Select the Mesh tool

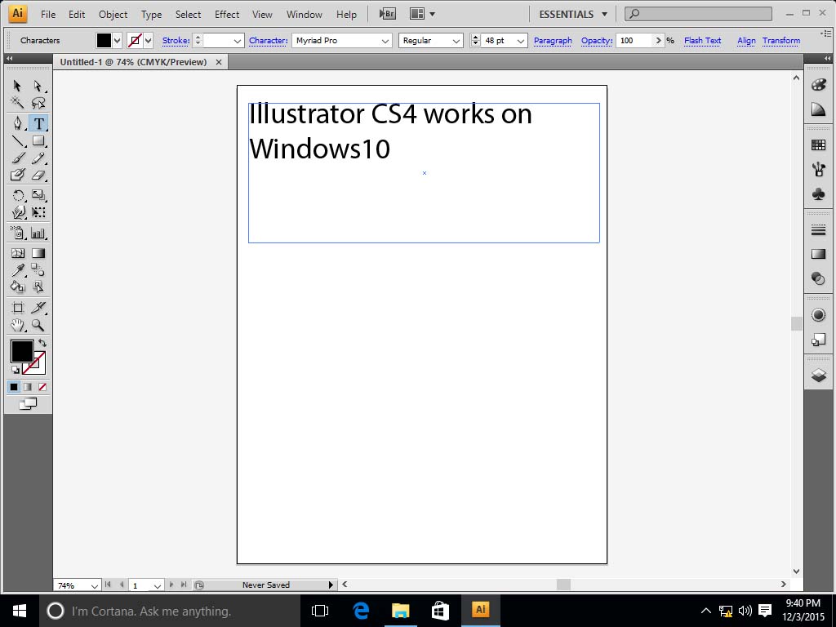18,253
